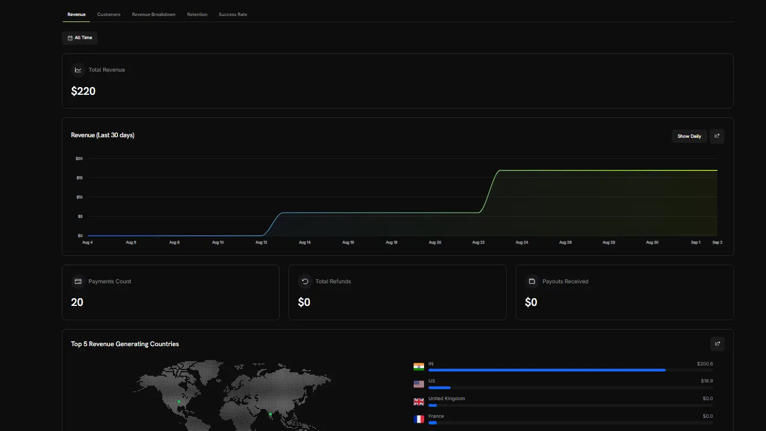This screenshot has height=431, width=766.
Task: Click the Total Refunds icon
Action: tap(305, 282)
